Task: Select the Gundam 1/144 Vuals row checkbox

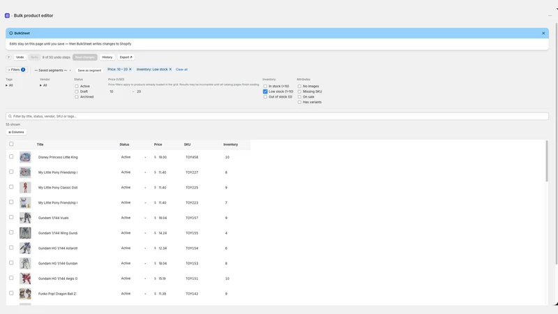Action: coord(11,217)
